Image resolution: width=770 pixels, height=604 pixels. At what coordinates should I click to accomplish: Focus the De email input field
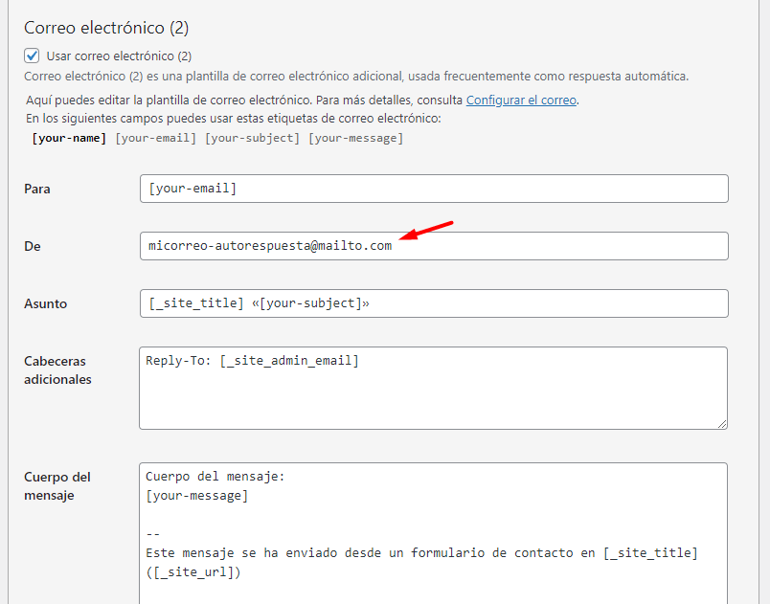(434, 246)
